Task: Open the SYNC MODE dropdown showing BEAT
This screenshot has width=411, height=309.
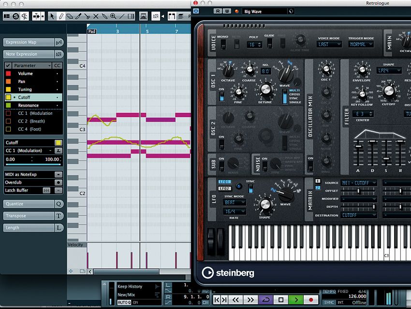Action: [x=234, y=202]
